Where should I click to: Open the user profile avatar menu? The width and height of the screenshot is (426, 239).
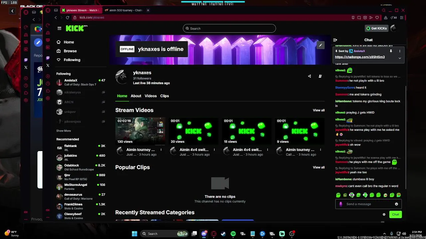393,28
